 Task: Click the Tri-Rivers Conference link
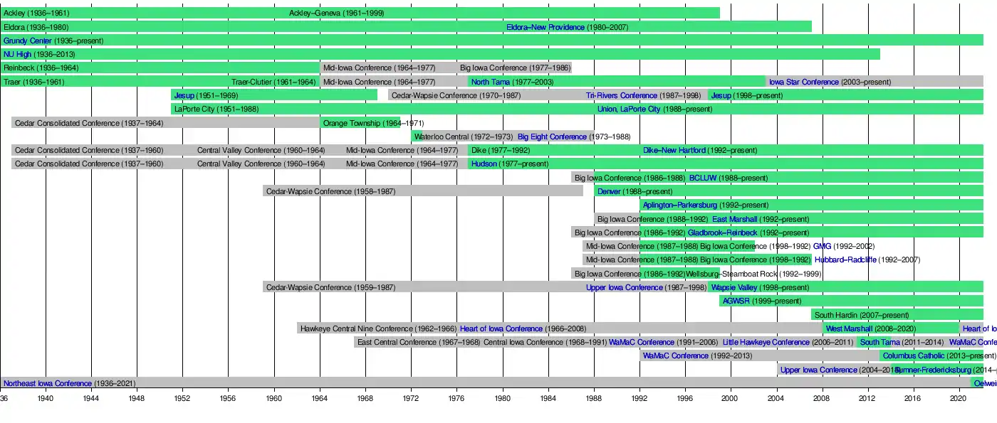[x=621, y=95]
